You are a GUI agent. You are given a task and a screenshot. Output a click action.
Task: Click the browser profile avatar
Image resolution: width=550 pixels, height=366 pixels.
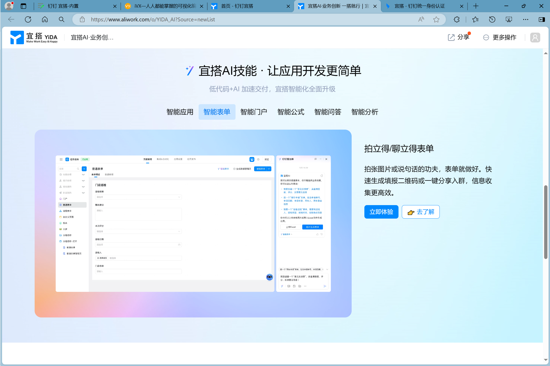pyautogui.click(x=9, y=6)
